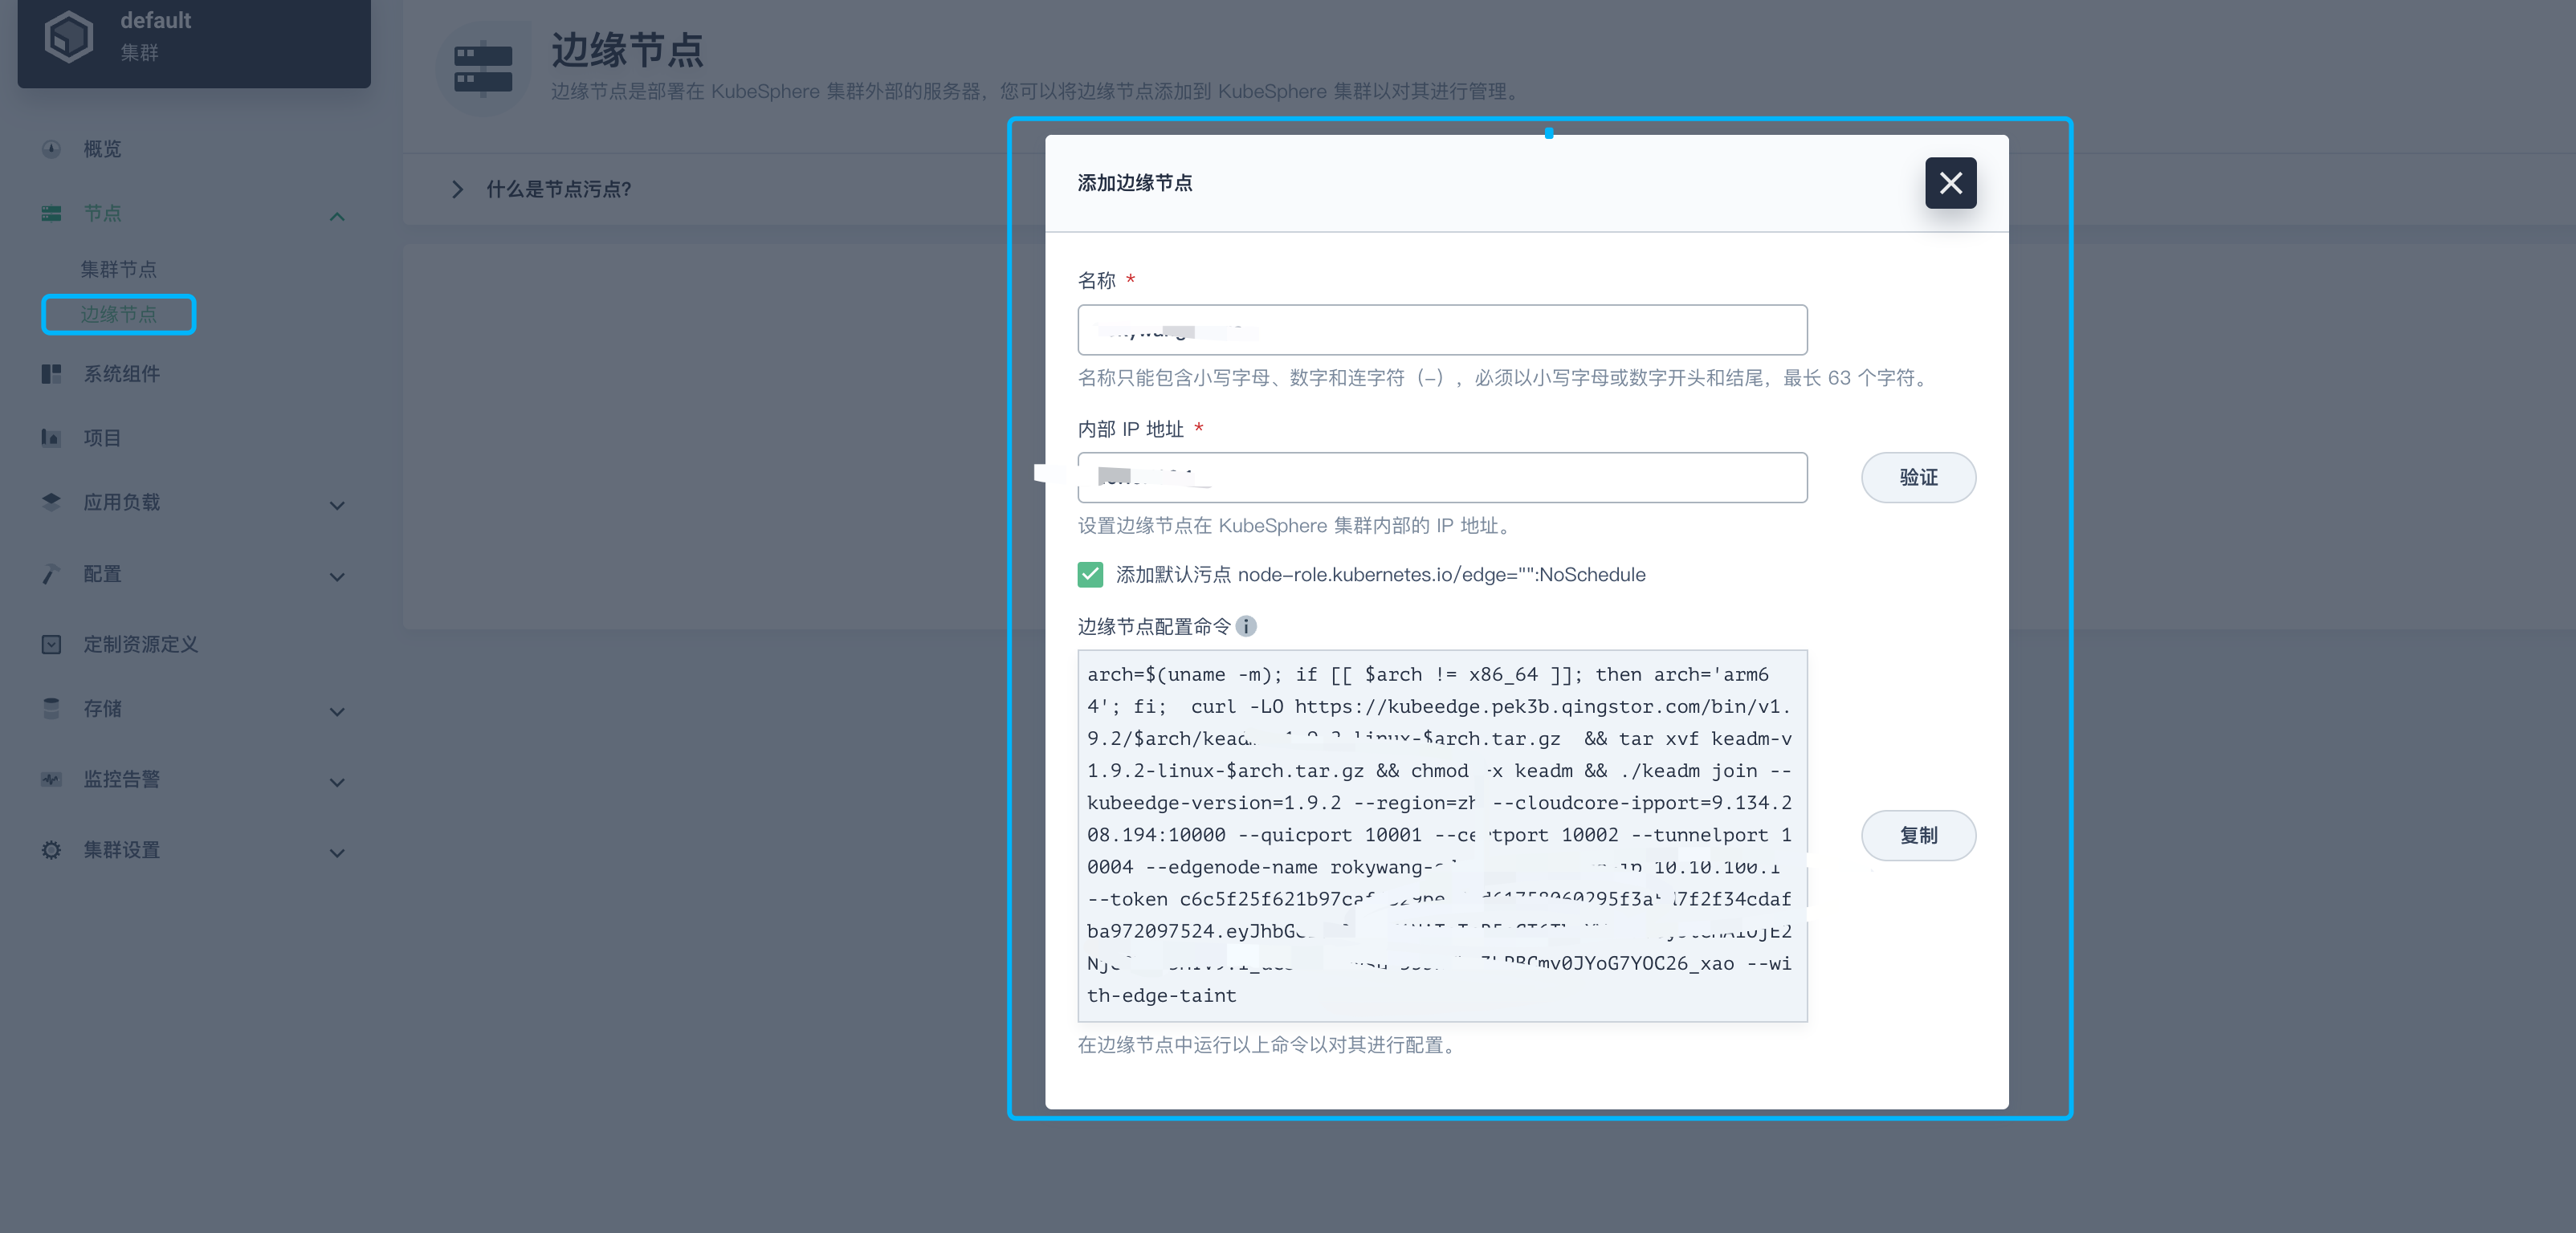Click the 验证 (validate) button
Viewport: 2576px width, 1233px height.
point(1917,478)
